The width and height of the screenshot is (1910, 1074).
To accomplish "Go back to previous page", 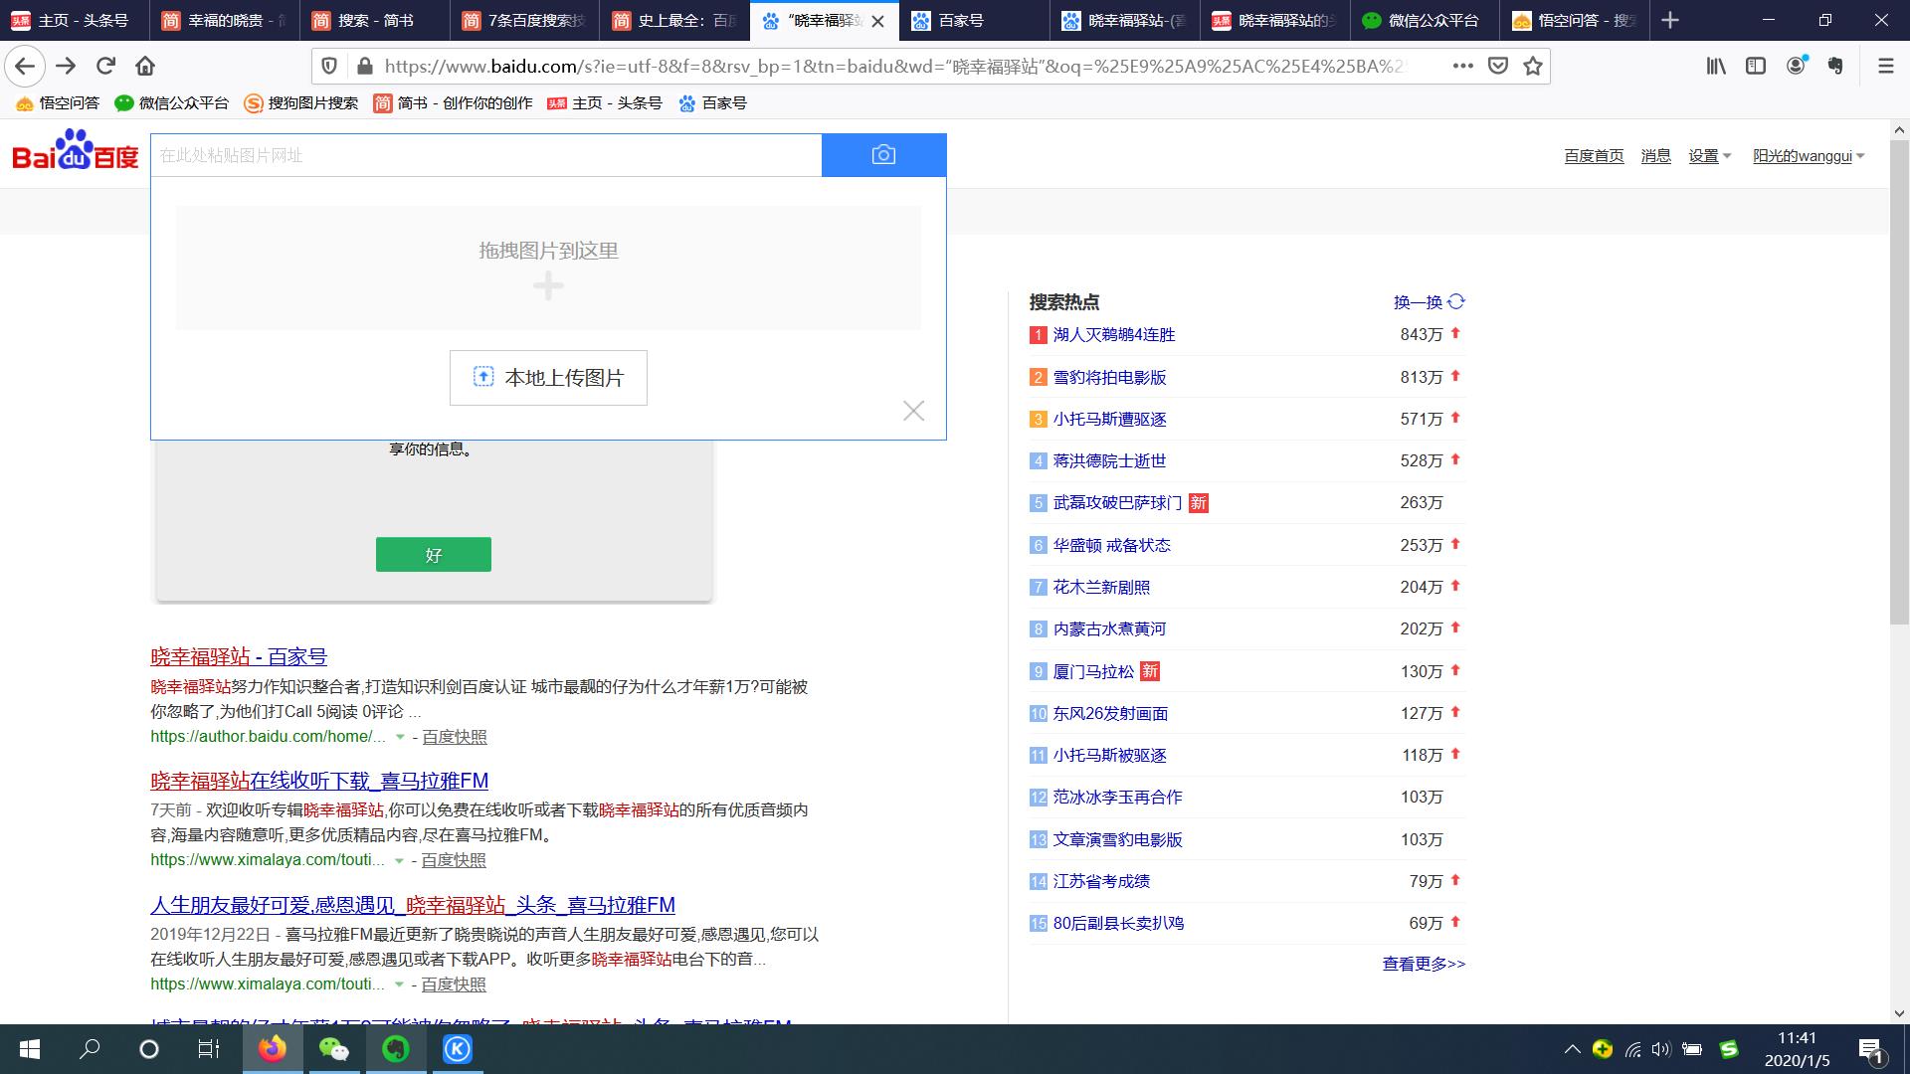I will pyautogui.click(x=25, y=66).
